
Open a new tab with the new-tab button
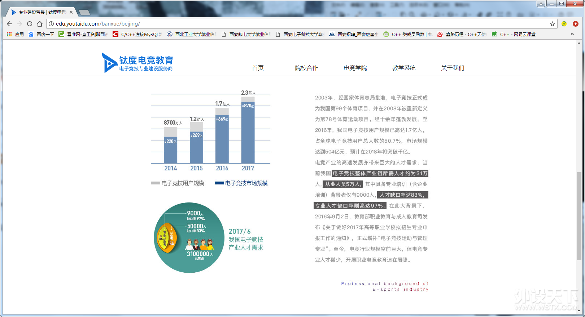84,13
